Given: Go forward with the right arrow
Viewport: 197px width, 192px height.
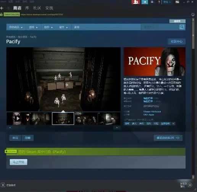Looking at the screenshot, I should pos(8,8).
